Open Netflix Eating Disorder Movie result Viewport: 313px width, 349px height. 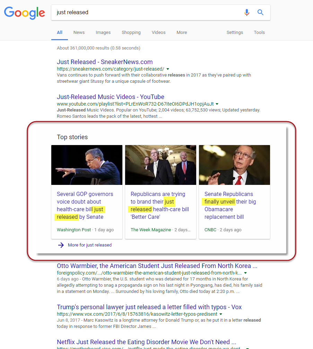[146, 342]
